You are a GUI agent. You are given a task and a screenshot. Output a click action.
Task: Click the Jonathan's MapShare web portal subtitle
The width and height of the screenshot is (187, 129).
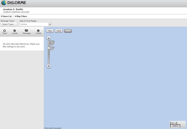(16, 12)
